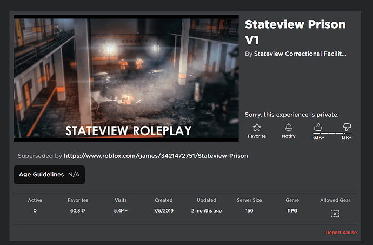Click the Favorites column header
The image size is (373, 245).
click(x=78, y=200)
